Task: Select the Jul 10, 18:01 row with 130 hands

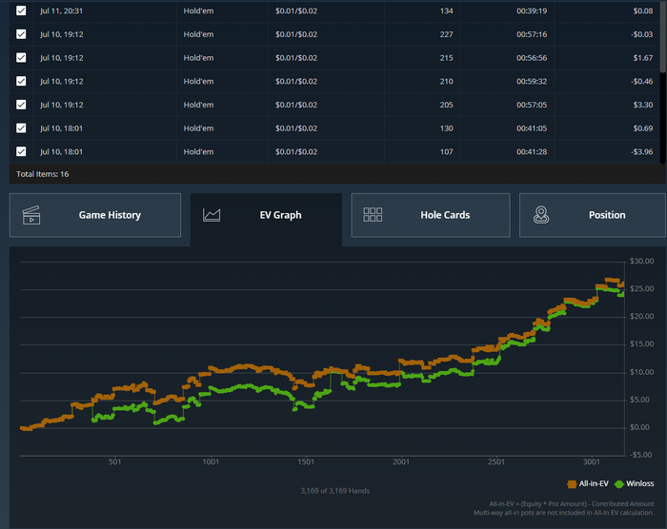Action: click(x=334, y=127)
